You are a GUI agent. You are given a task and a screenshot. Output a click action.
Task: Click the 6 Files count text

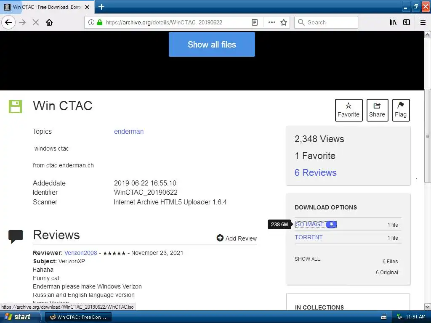click(x=390, y=262)
